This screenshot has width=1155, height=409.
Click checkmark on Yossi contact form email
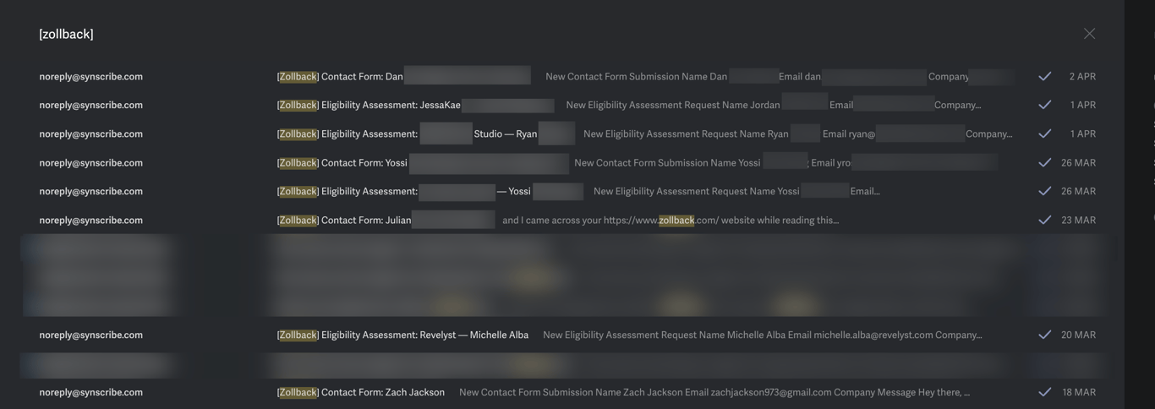[1045, 162]
